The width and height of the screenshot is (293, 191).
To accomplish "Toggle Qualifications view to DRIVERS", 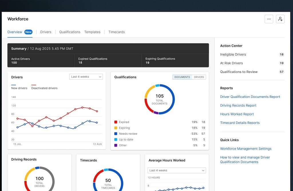I will click(199, 77).
